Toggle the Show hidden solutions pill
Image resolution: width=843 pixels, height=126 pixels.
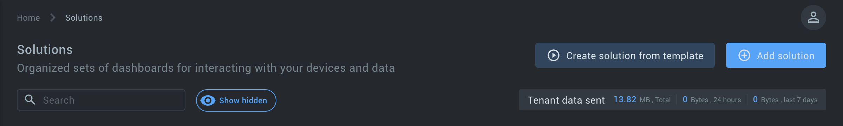tap(236, 100)
